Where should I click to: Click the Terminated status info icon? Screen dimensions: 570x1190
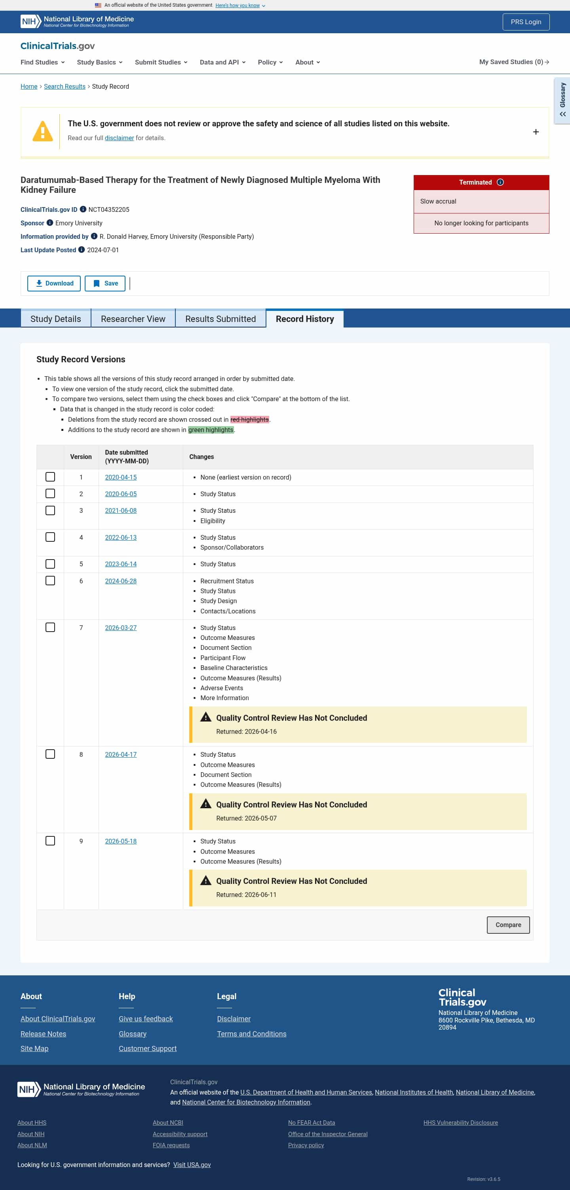coord(500,182)
